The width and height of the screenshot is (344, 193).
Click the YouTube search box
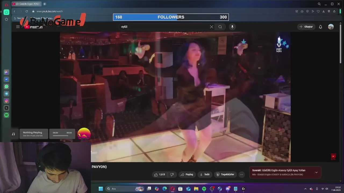(x=164, y=27)
